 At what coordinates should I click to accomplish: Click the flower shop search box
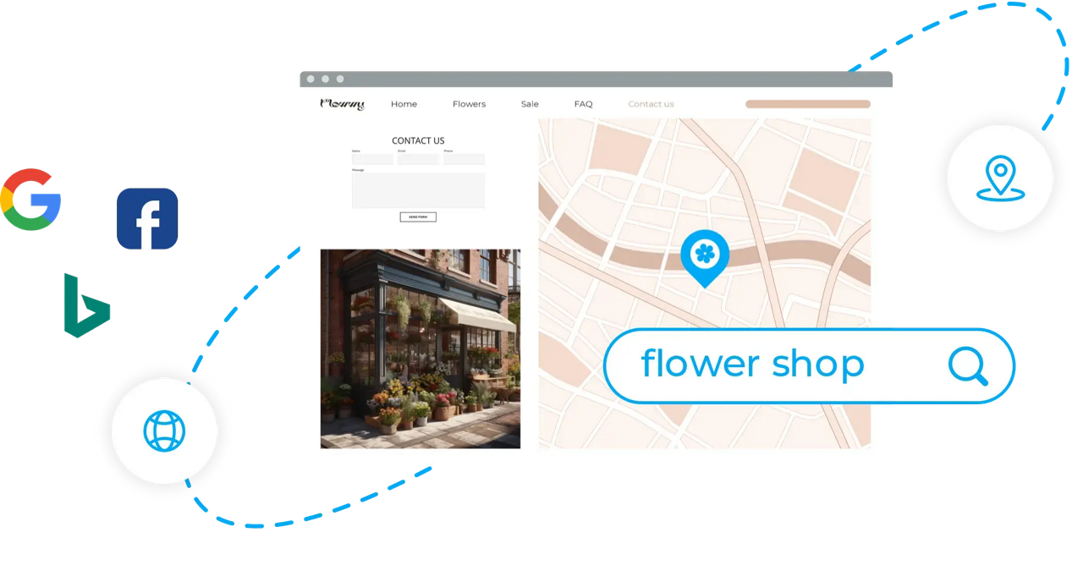(x=809, y=365)
